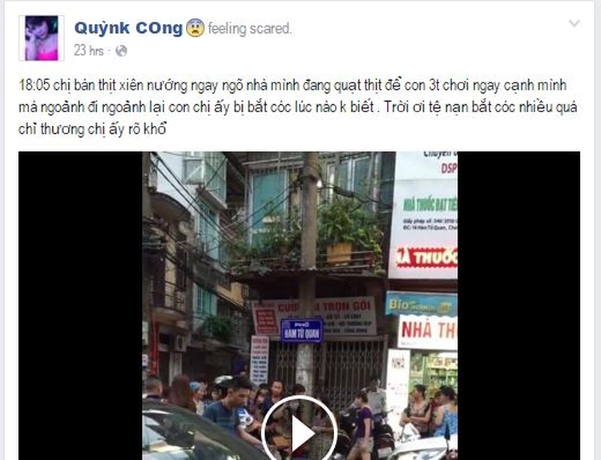The image size is (601, 460).
Task: Click the feeling scared status text
Action: 250,29
